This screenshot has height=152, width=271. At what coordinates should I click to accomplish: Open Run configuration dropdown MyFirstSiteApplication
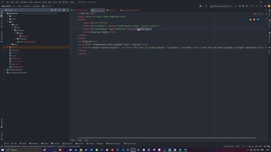tap(221, 6)
